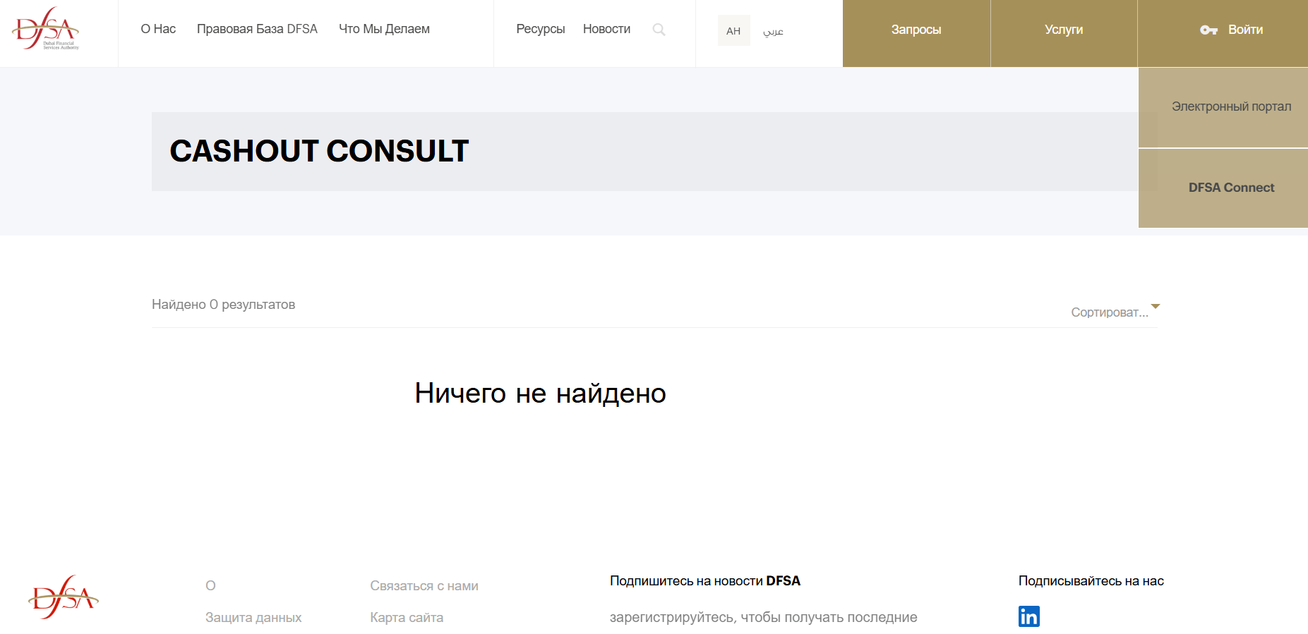Open the Новости menu
The width and height of the screenshot is (1308, 634).
pos(606,29)
